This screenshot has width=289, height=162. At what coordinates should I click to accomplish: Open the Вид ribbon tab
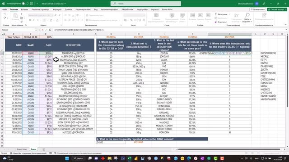click(x=96, y=9)
